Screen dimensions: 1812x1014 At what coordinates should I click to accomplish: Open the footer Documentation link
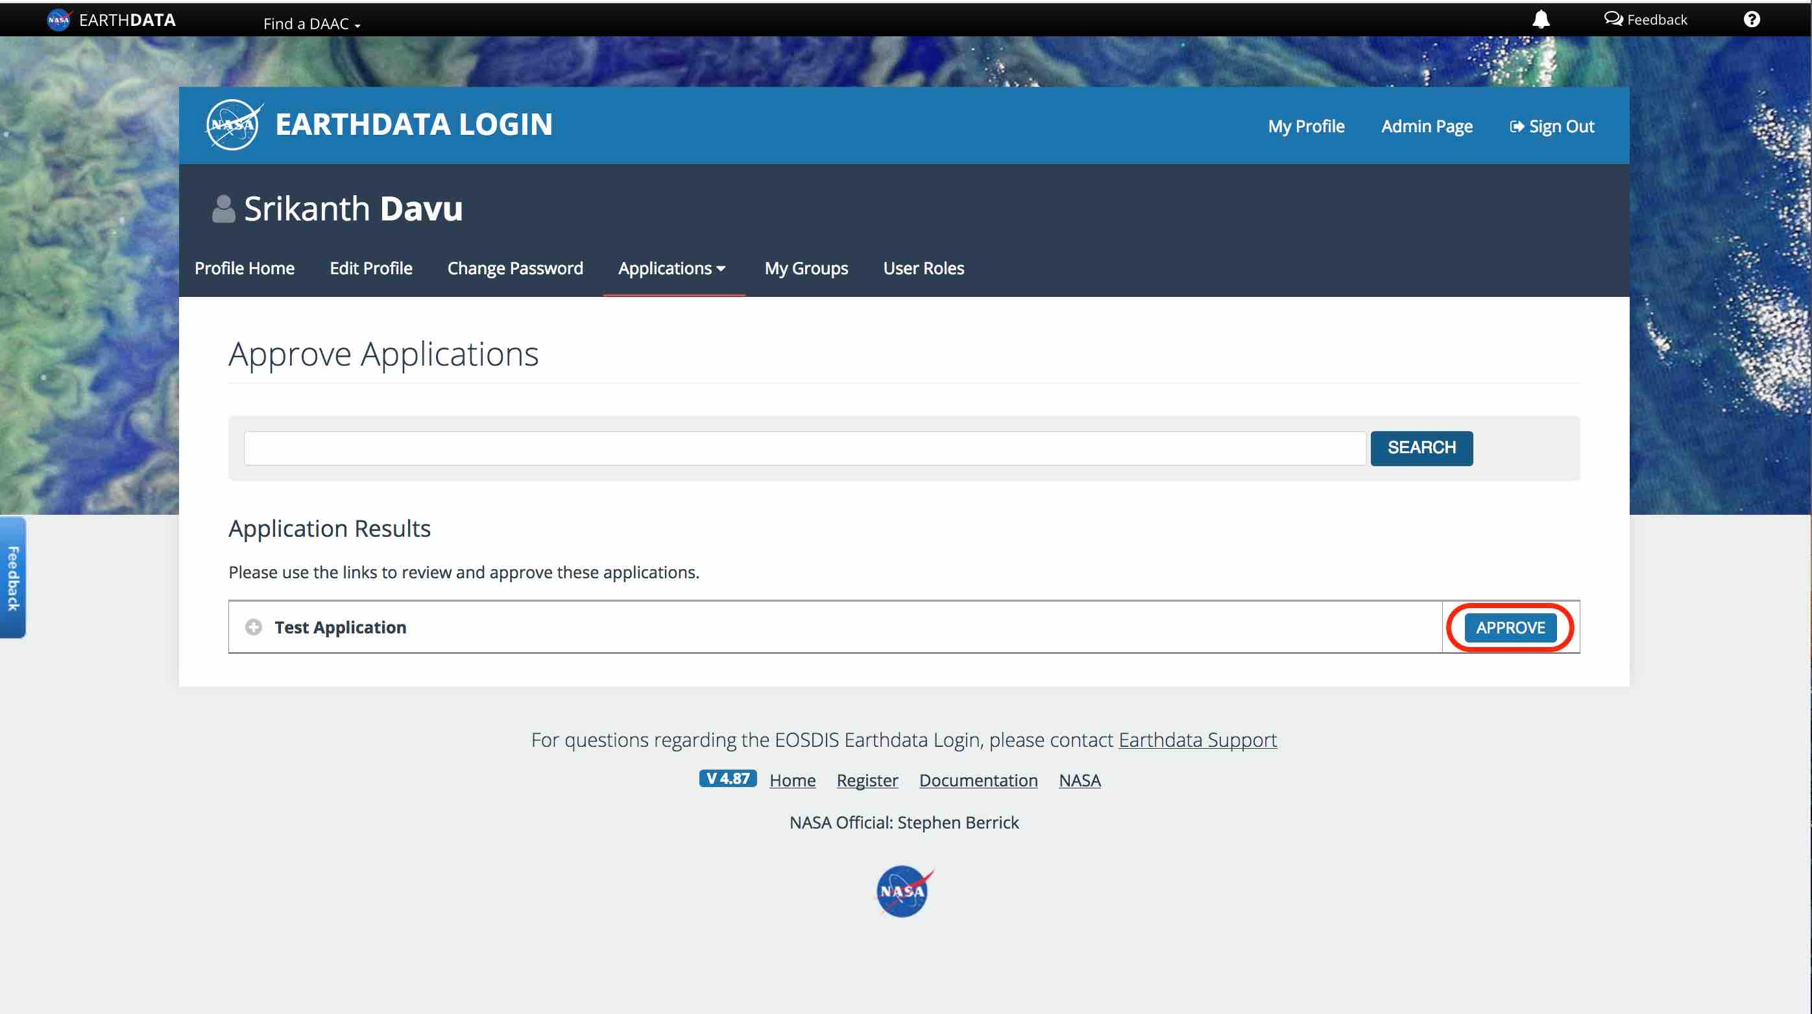pyautogui.click(x=978, y=780)
